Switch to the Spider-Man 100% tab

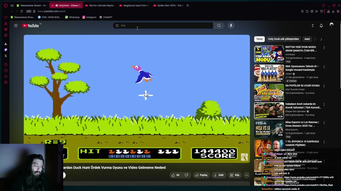168,5
